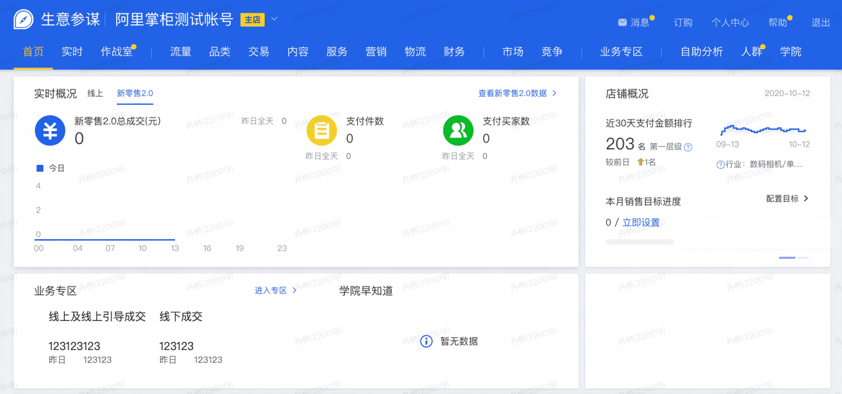Open the 帮助 link
The height and width of the screenshot is (394, 842).
778,22
